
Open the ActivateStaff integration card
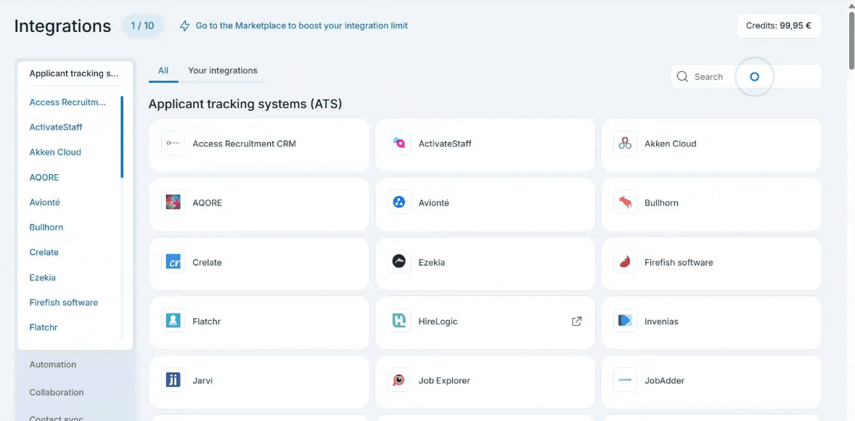click(485, 144)
